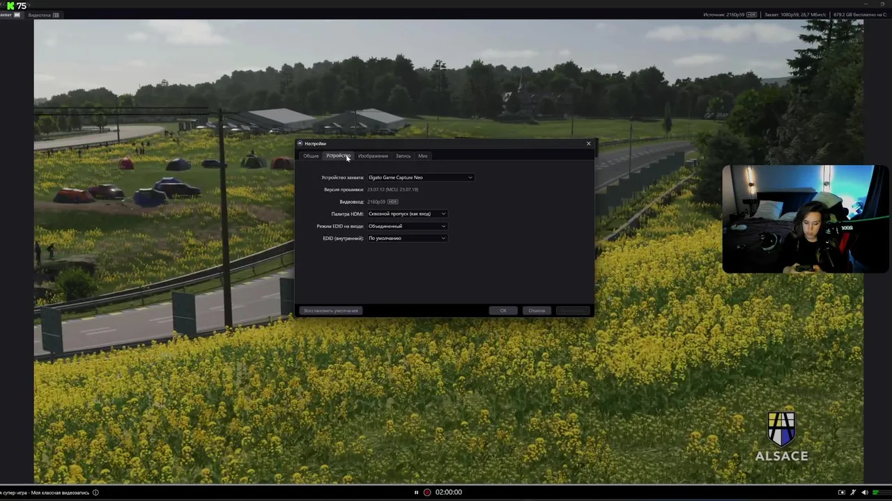
Task: Click the webcam overlay thumbnail
Action: click(805, 218)
